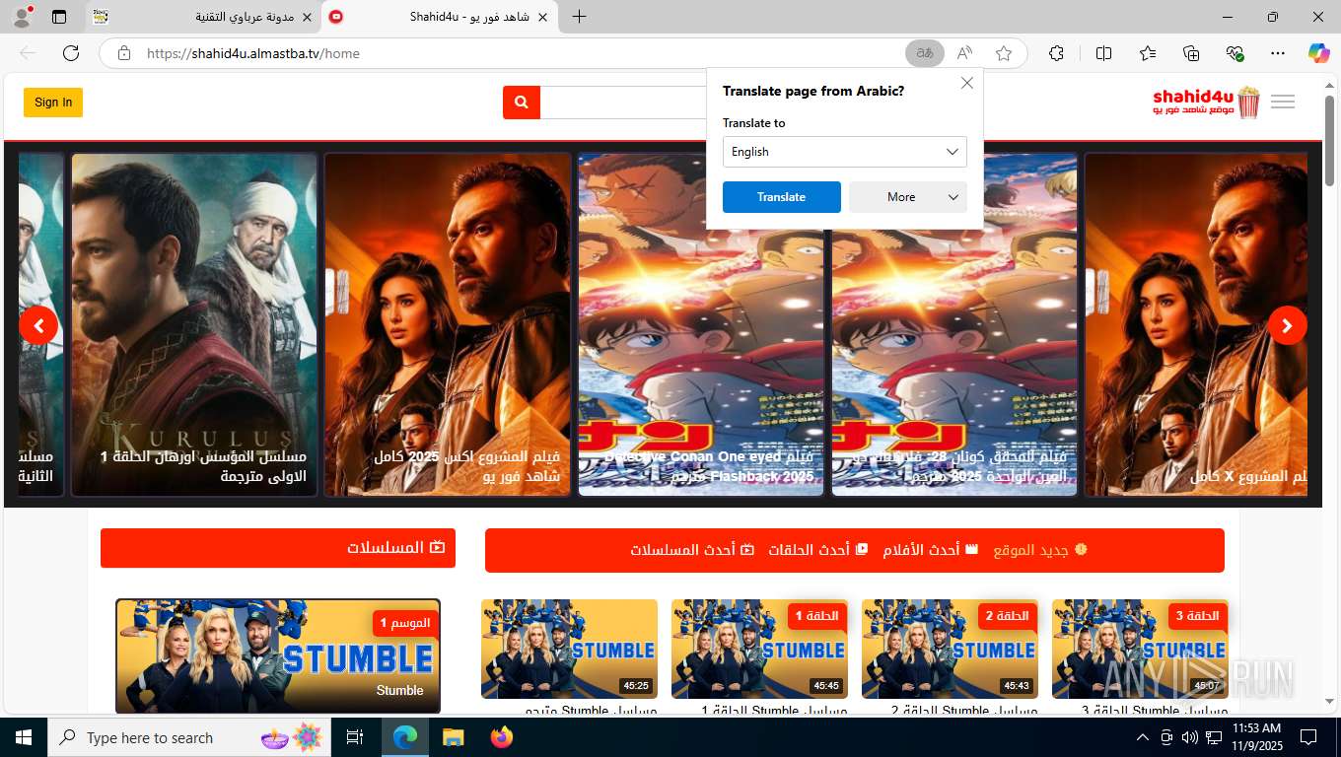1341x757 pixels.
Task: Close the مدونة عرباوي التقنية tab
Action: click(x=307, y=17)
